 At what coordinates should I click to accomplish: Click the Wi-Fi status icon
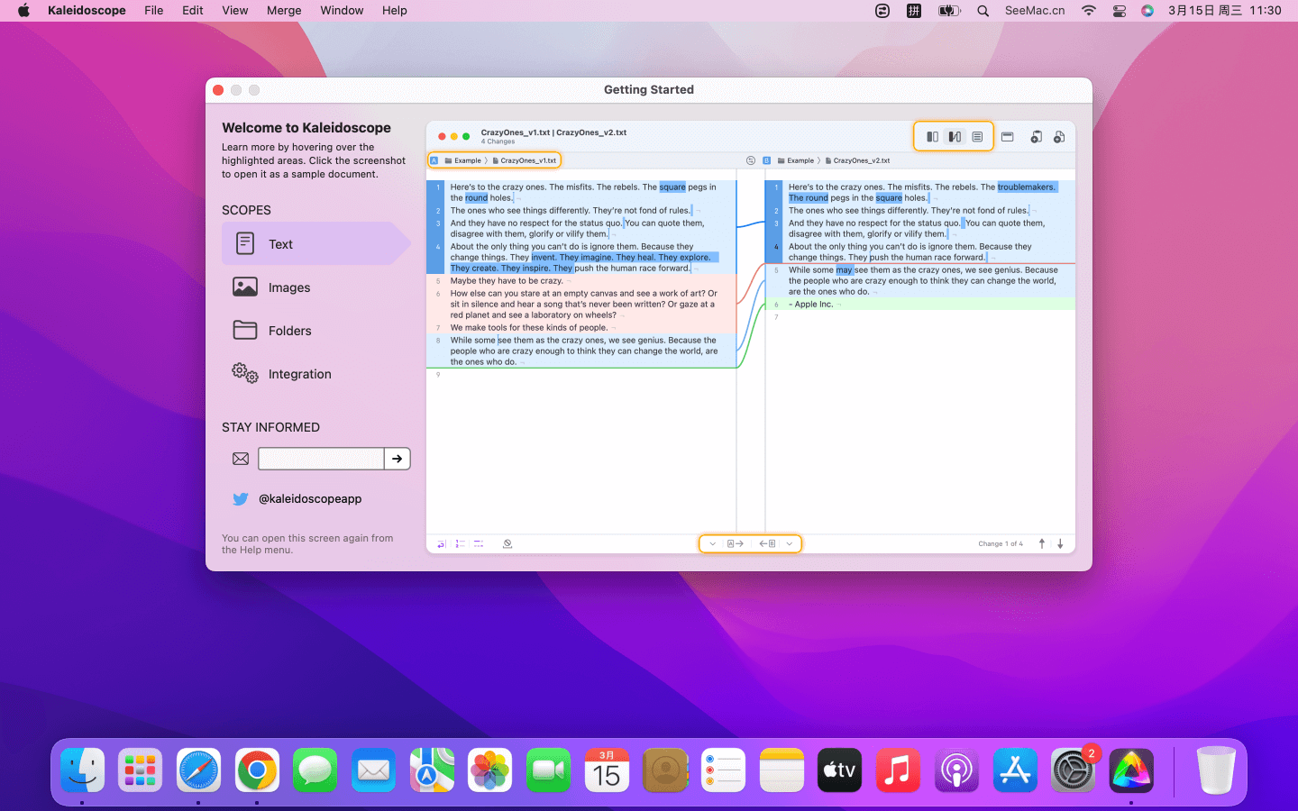[x=1089, y=11]
